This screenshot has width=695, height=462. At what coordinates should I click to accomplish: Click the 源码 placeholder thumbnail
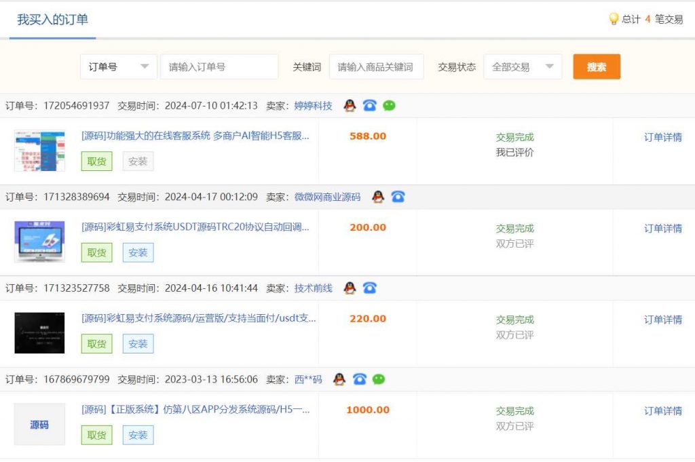39,425
